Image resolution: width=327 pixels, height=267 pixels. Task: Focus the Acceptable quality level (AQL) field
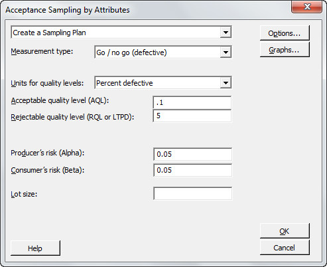192,102
